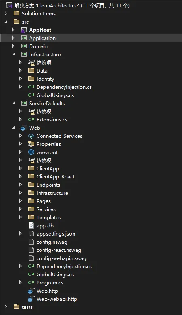Collapse the Infrastructure project node
Screen dimensions: 182x315
click(14, 54)
